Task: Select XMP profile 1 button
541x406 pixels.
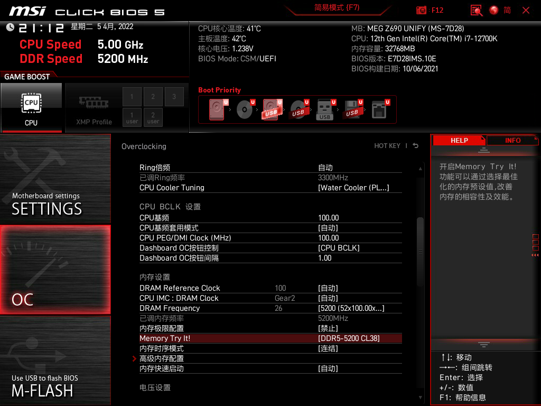Action: coord(132,97)
